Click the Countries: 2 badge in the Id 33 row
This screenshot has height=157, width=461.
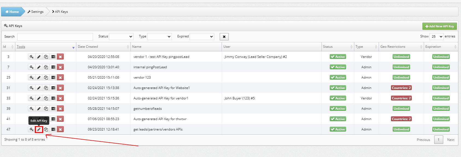401,98
